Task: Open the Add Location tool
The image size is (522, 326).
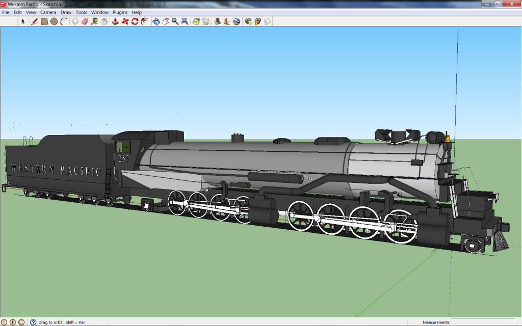Action: click(196, 21)
